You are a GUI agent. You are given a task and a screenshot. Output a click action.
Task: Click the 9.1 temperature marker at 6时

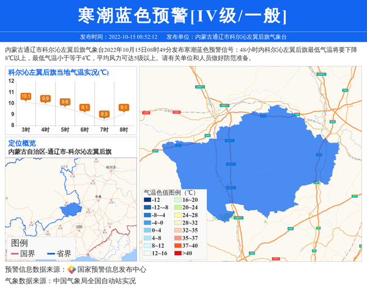84,108
